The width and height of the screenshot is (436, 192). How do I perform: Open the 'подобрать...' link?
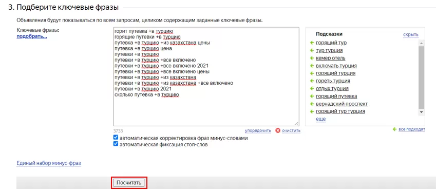pyautogui.click(x=32, y=36)
